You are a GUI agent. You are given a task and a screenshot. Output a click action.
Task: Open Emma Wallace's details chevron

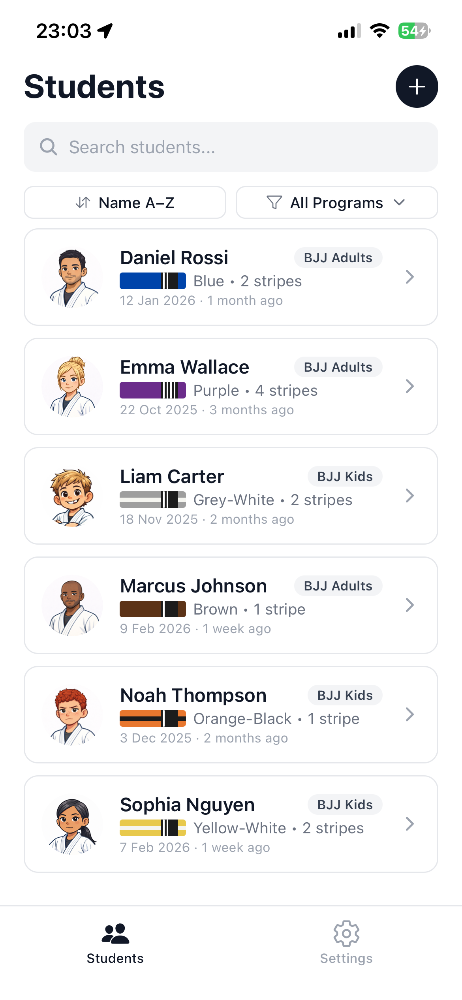click(409, 386)
